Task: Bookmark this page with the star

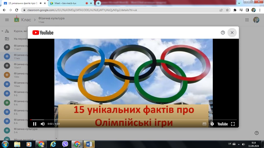Action: pos(227,10)
